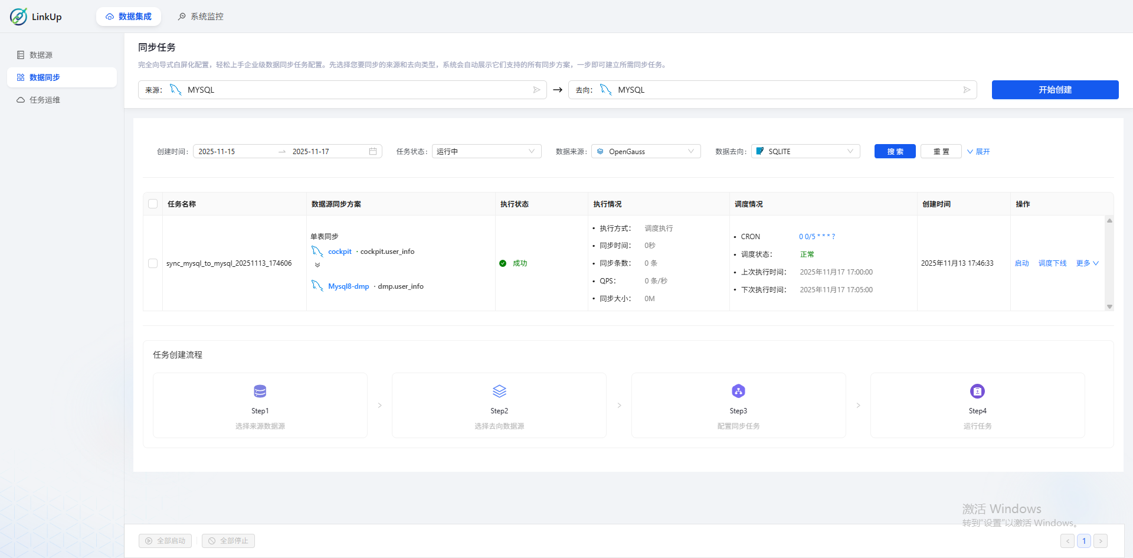The image size is (1133, 558).
Task: Expand filters via the 展开 control
Action: pyautogui.click(x=978, y=151)
